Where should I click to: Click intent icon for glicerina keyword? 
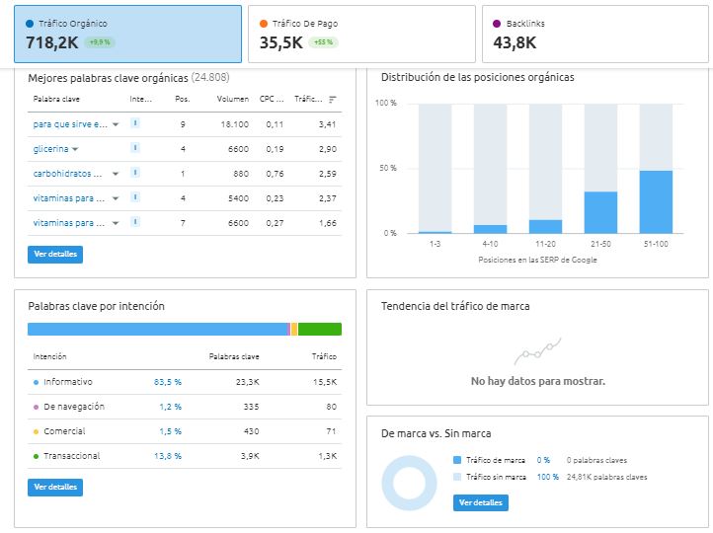(135, 148)
